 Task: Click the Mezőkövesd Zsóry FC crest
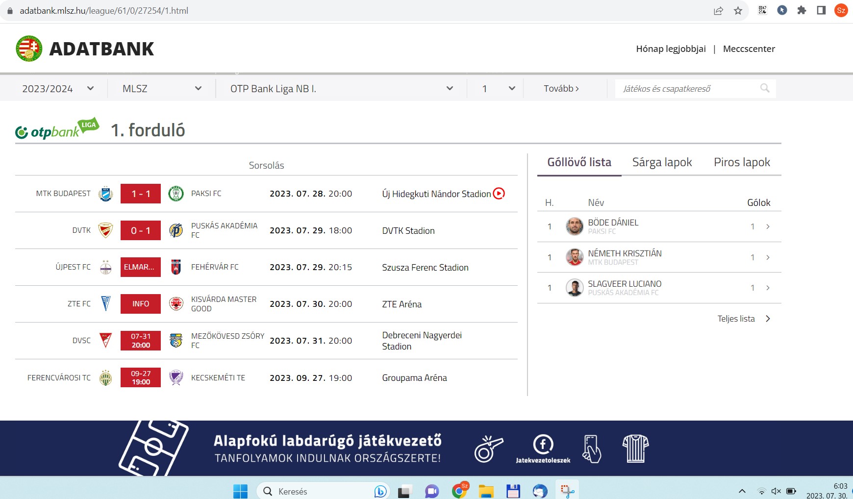(x=176, y=341)
